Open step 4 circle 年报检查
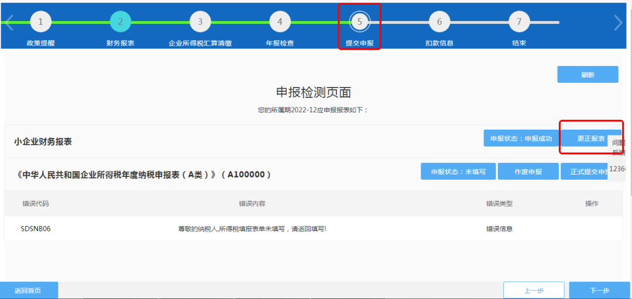The width and height of the screenshot is (632, 299). tap(280, 22)
